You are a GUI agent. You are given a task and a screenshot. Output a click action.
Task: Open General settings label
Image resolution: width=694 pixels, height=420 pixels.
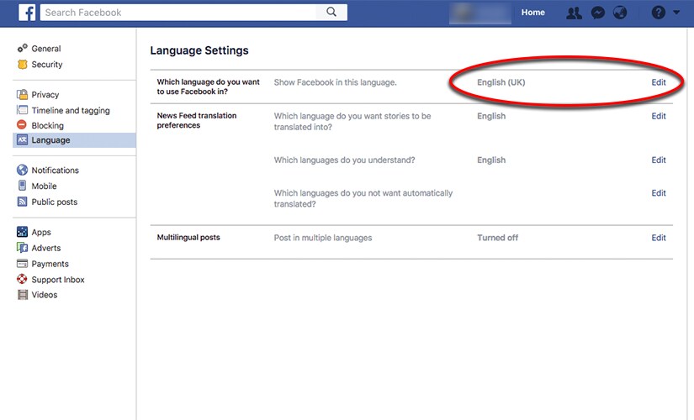click(x=46, y=49)
